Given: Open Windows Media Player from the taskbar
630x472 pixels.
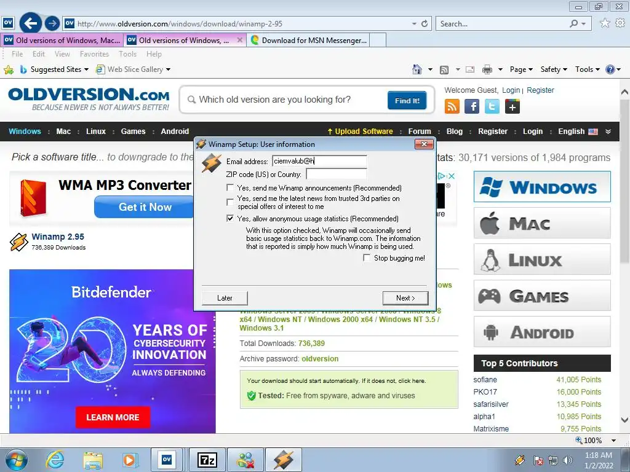Looking at the screenshot, I should coord(130,460).
